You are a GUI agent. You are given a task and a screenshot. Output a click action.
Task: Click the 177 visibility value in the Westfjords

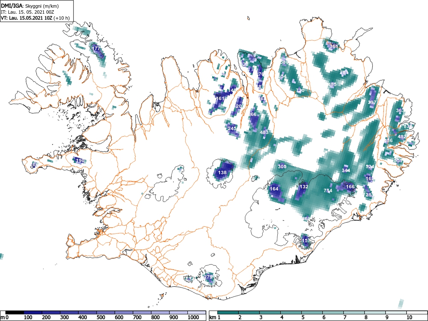(96, 49)
